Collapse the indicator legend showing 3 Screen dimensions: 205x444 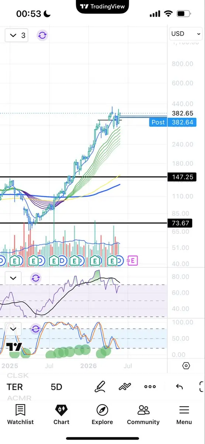[x=17, y=36]
